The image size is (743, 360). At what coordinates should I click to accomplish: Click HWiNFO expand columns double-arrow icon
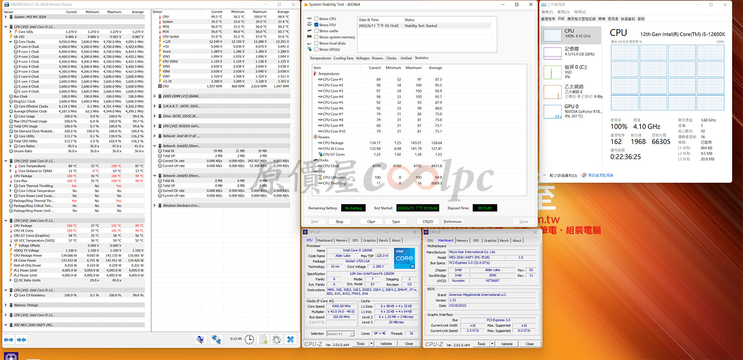point(8,340)
